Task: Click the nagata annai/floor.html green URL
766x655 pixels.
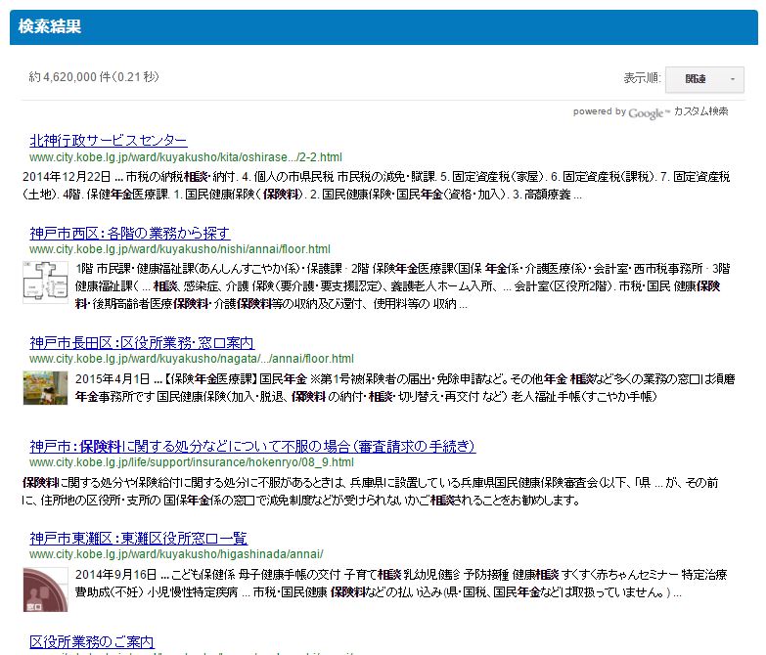Action: click(191, 359)
